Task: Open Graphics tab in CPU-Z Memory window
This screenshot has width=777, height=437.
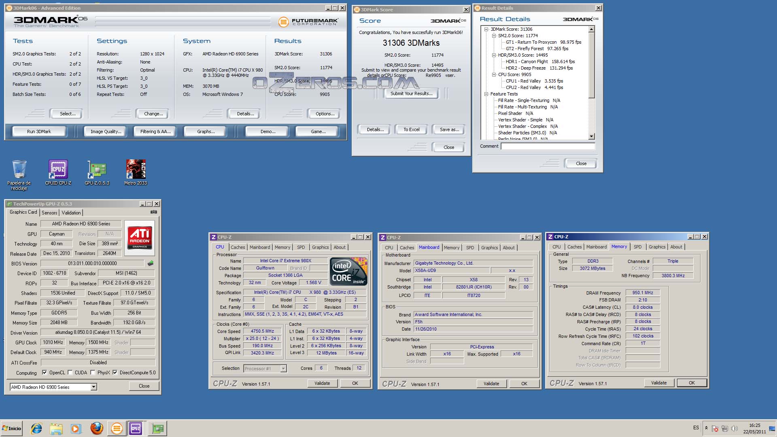Action: [x=657, y=247]
